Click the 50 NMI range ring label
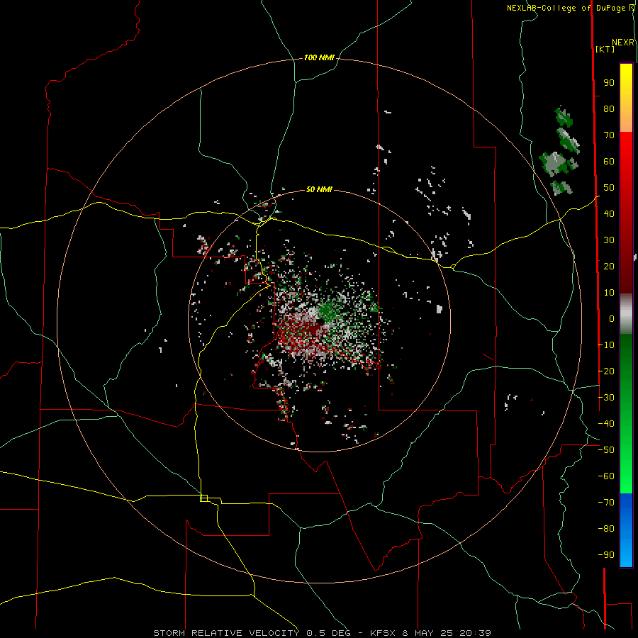Screen dimensions: 638x638 pyautogui.click(x=319, y=189)
